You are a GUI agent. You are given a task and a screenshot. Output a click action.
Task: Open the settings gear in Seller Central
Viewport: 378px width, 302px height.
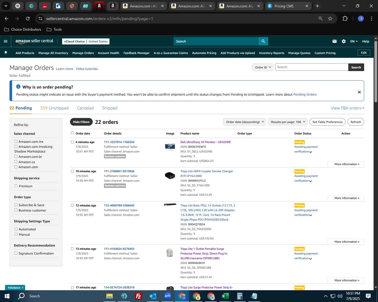tap(344, 41)
